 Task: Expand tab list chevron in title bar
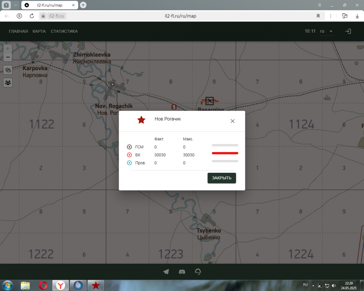pos(15,5)
